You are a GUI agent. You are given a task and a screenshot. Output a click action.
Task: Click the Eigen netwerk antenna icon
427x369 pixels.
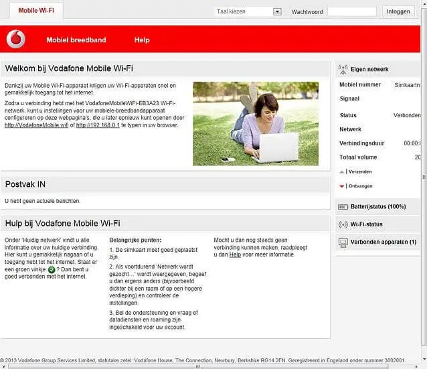343,70
